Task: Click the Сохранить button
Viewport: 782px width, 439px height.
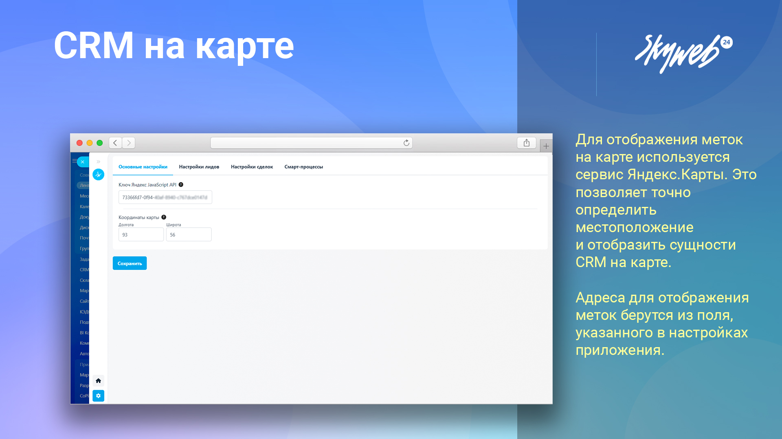Action: (130, 263)
